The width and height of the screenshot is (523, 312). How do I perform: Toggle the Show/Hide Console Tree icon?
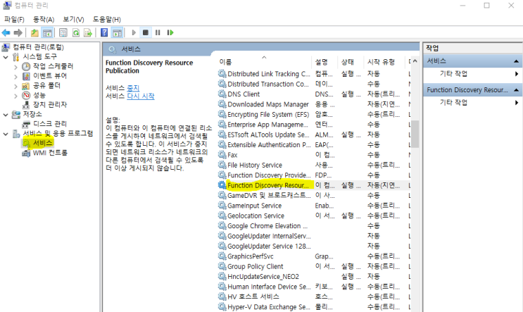(x=47, y=32)
